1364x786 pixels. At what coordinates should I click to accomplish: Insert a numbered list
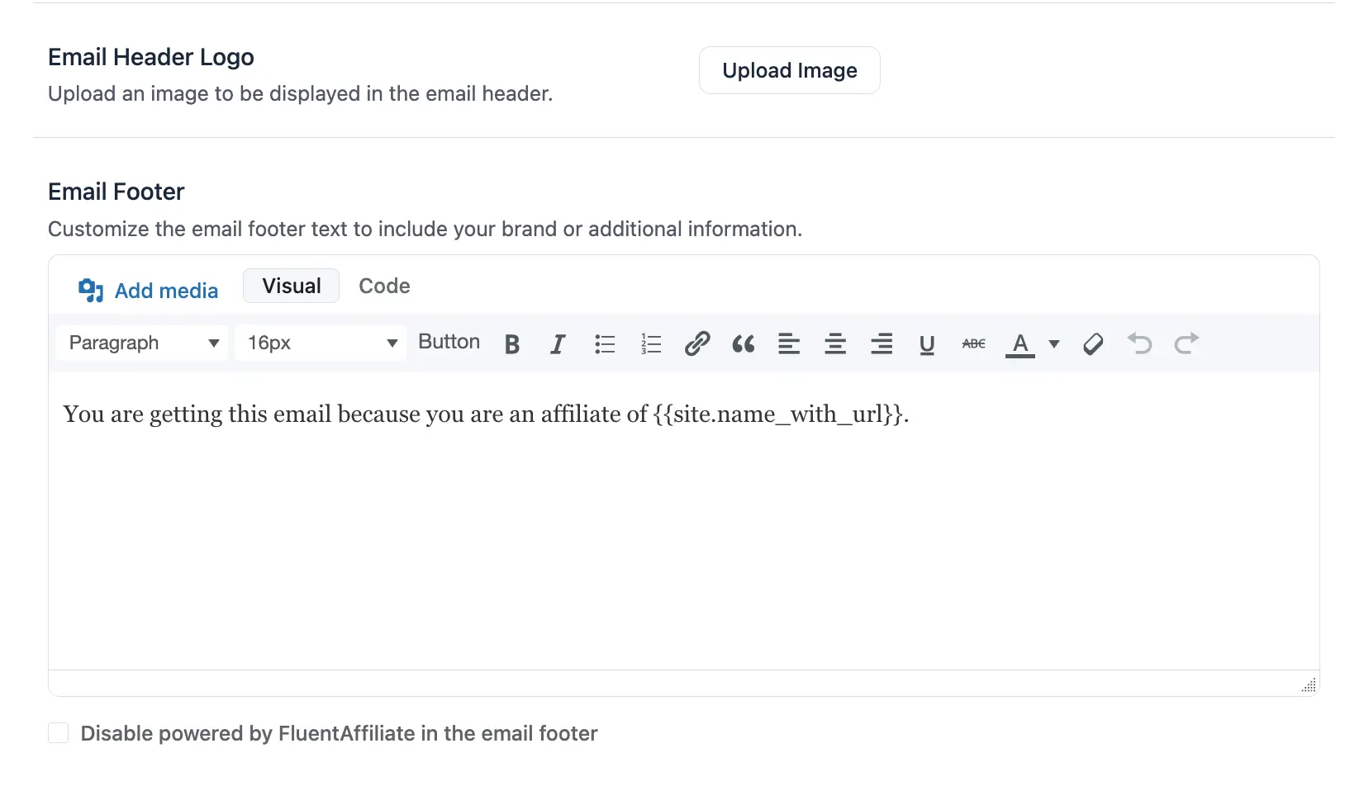pos(651,344)
